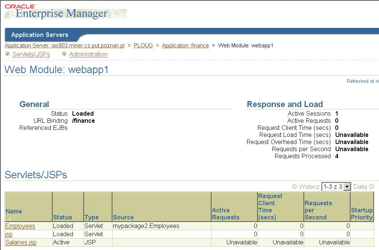Click the Wstecz navigation text

[309, 187]
